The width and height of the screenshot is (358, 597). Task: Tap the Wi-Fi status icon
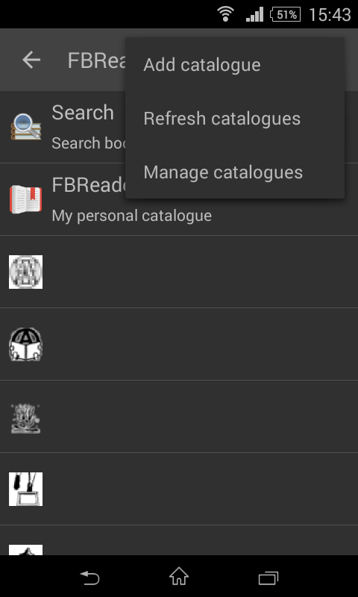point(225,14)
